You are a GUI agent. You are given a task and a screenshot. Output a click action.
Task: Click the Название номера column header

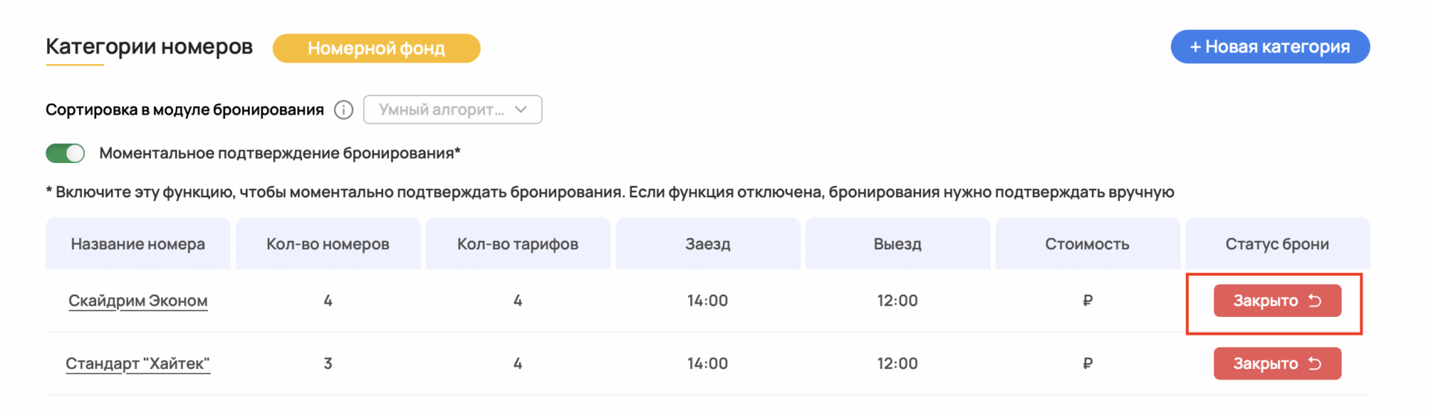point(138,244)
